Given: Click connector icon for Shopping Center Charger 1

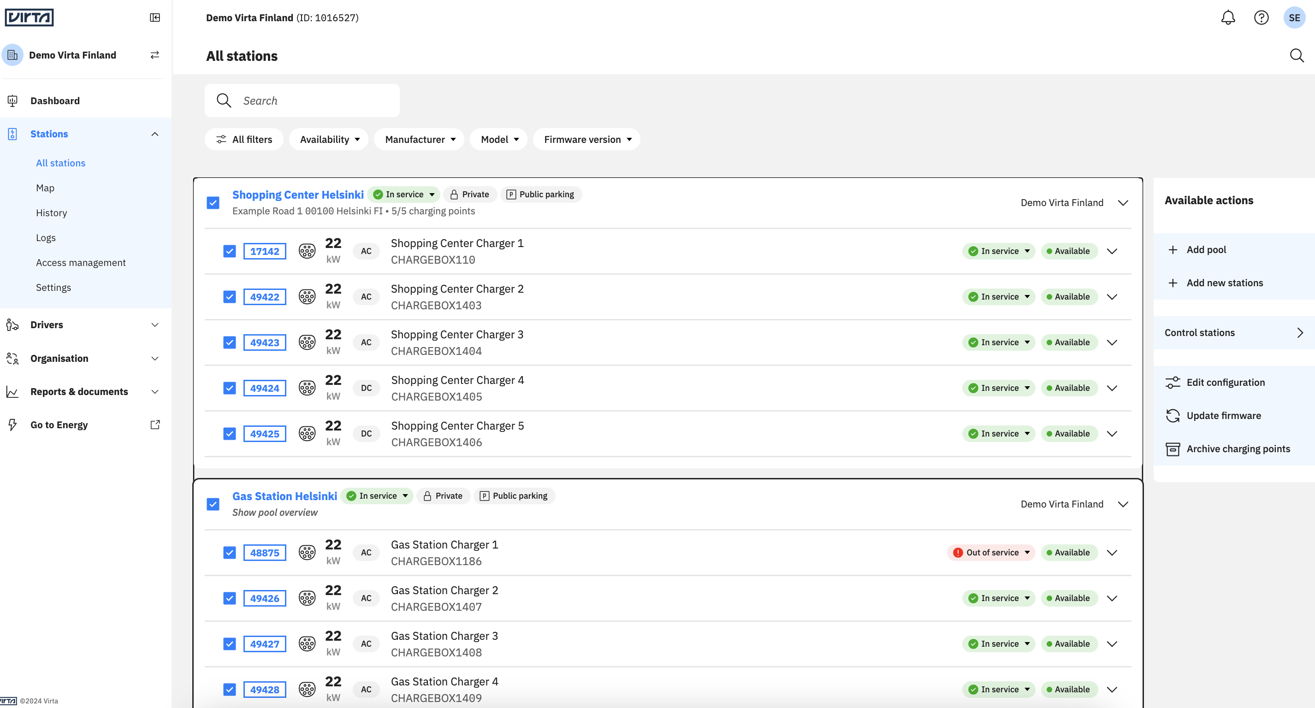Looking at the screenshot, I should [307, 251].
